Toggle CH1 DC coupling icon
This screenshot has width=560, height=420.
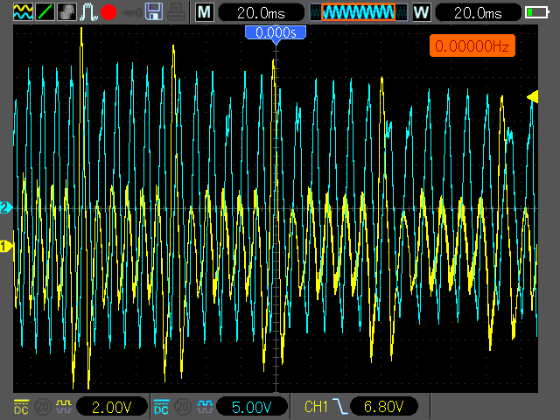(21, 407)
